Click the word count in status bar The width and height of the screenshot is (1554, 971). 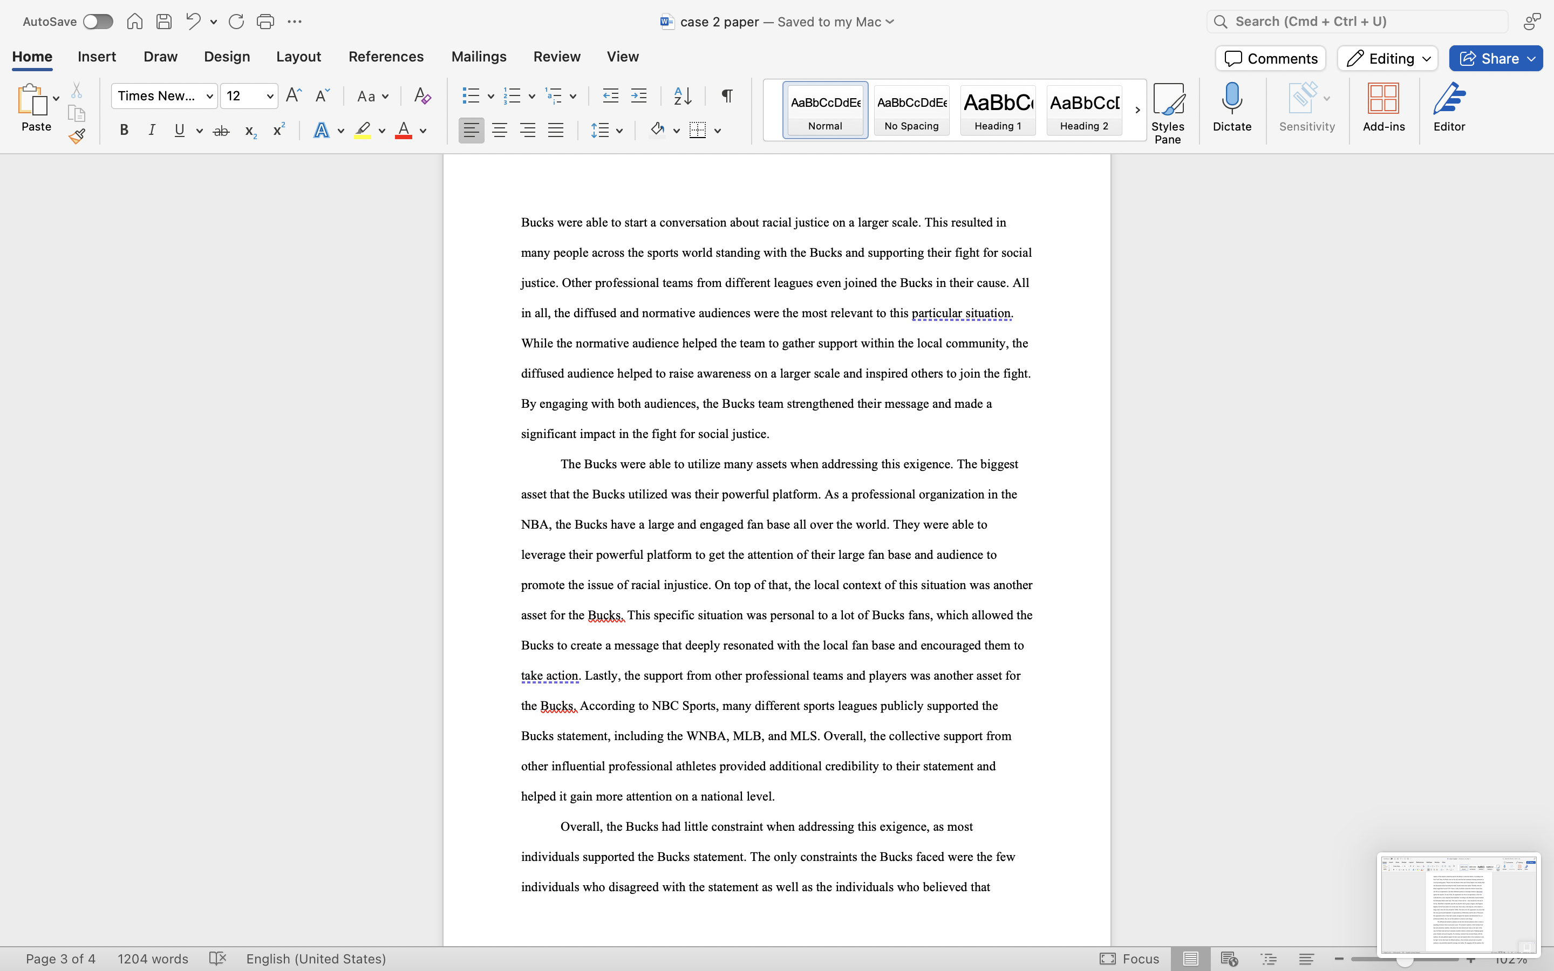coord(153,958)
